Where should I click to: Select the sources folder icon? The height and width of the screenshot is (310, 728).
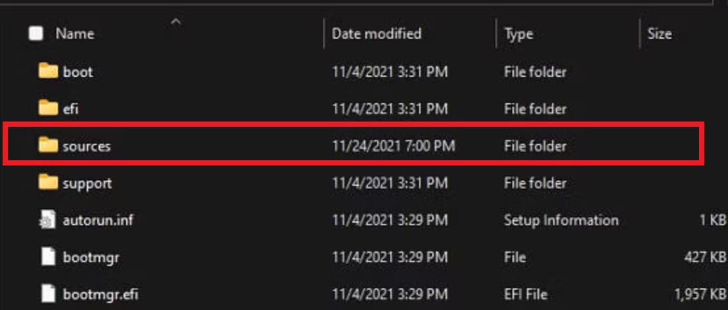48,145
